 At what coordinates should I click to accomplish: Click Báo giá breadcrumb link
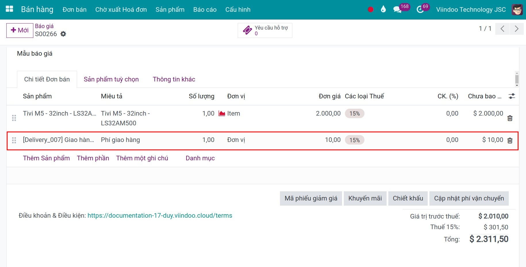(44, 26)
